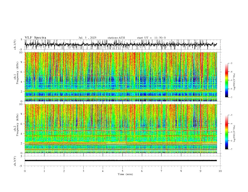Click the ch.1(V) waveform trace panel
Screen dimensions: 248x192
point(123,45)
